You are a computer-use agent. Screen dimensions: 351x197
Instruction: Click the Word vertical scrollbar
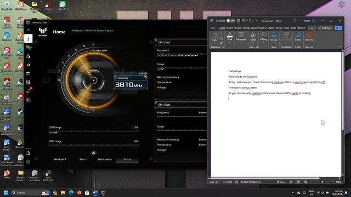coord(343,90)
